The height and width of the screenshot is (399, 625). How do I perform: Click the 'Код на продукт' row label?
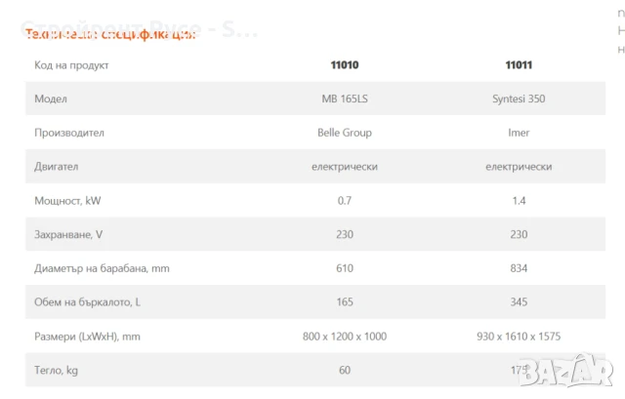[71, 65]
